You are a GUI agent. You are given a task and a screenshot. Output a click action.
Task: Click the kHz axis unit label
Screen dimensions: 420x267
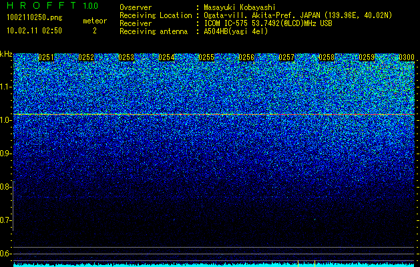[x=6, y=54]
